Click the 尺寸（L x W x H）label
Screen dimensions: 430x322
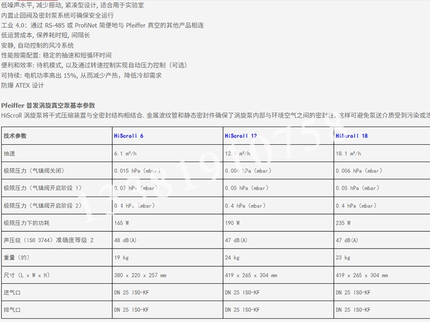point(27,275)
